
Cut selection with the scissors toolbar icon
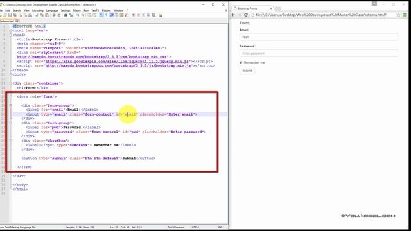coord(37,15)
